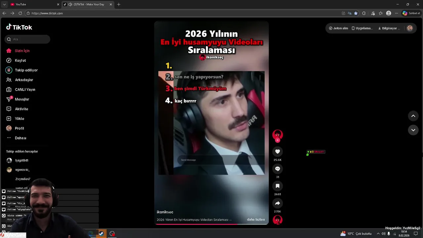
Task: Click Bilgisayar download desktop app button
Action: (389, 28)
